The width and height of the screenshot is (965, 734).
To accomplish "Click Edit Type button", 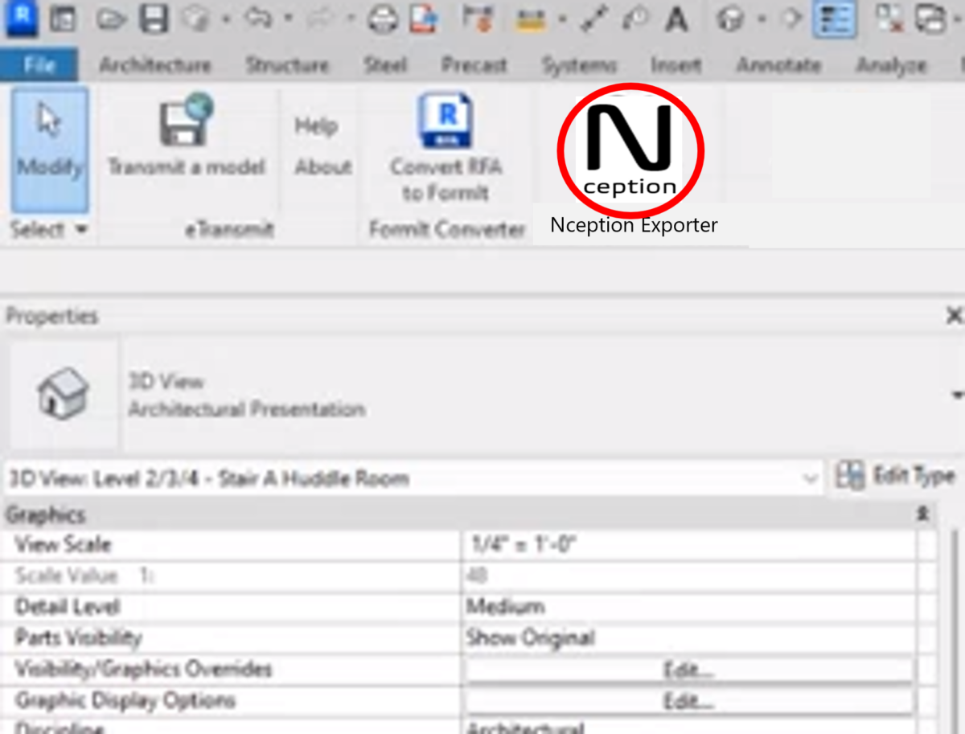I will coord(896,477).
